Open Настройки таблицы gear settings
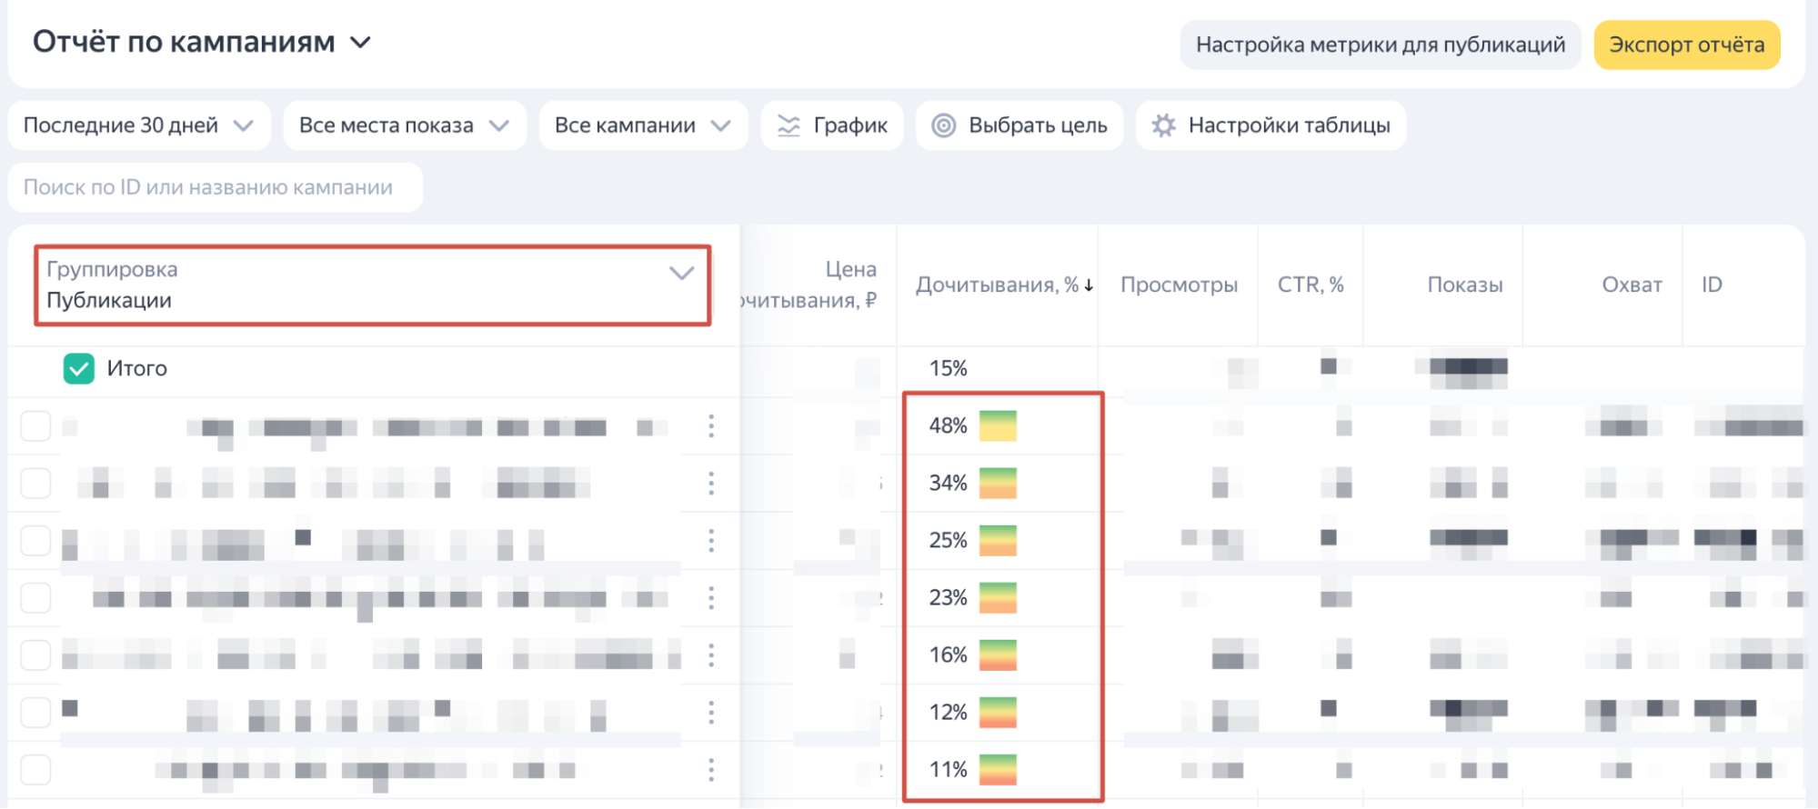The width and height of the screenshot is (1818, 809). pyautogui.click(x=1271, y=125)
